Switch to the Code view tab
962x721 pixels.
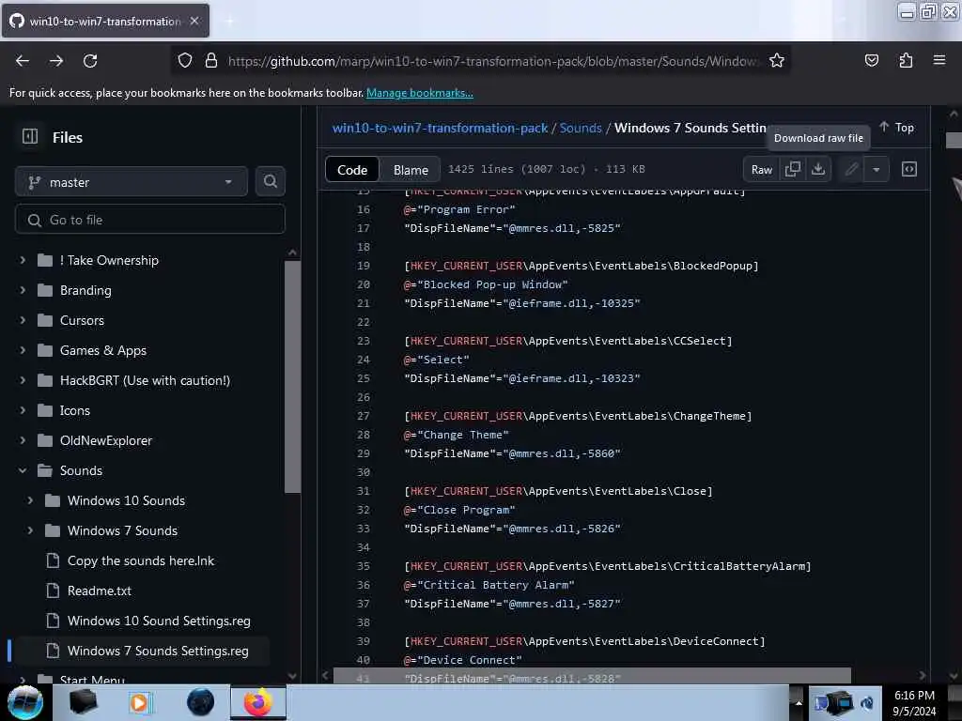pos(352,170)
